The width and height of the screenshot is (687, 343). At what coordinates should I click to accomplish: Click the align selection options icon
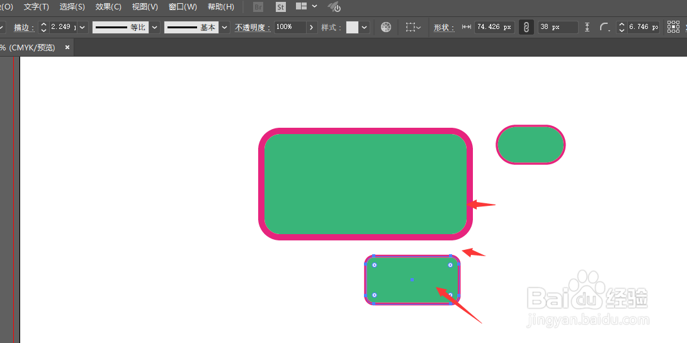tap(412, 27)
